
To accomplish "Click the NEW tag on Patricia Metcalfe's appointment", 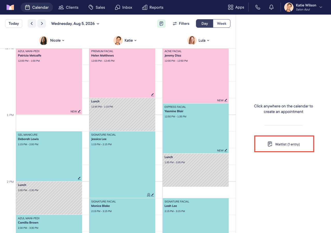I will coord(74,112).
